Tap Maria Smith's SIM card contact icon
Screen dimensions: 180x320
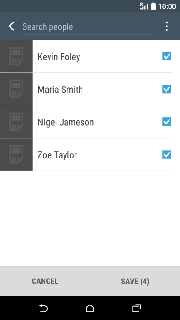coord(16,89)
